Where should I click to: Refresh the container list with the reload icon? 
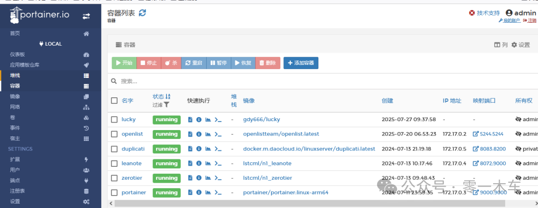[x=142, y=13]
